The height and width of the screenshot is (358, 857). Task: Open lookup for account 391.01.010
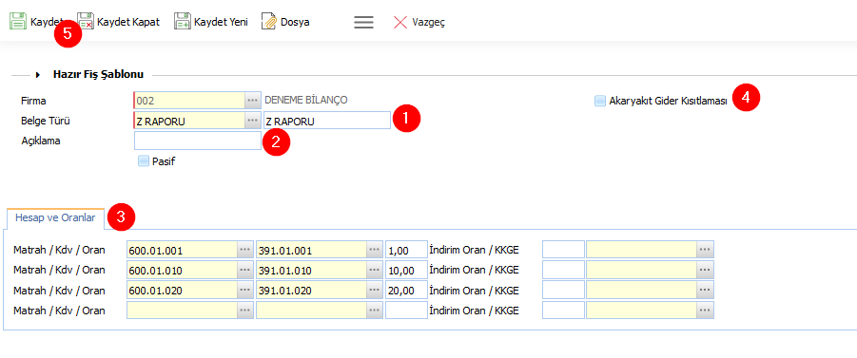tap(375, 270)
